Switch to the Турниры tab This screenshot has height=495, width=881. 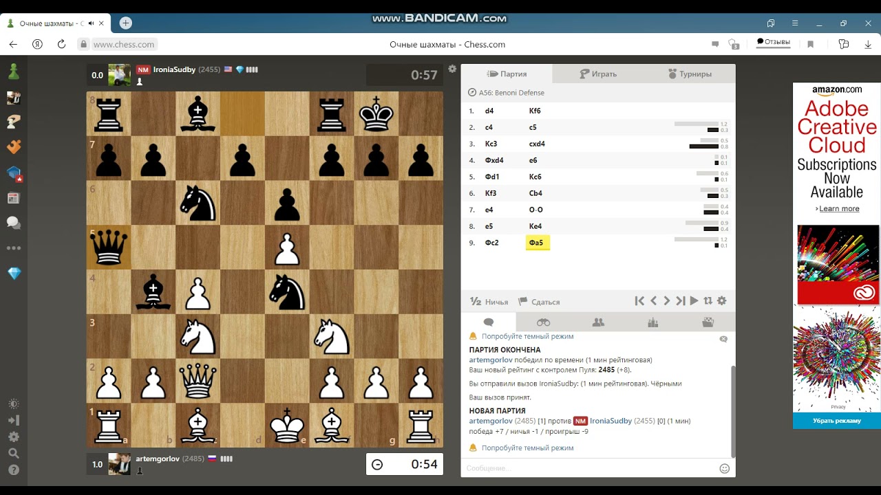tap(690, 74)
